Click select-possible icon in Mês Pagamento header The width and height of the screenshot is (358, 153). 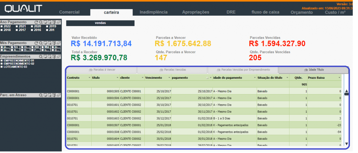click(x=45, y=43)
